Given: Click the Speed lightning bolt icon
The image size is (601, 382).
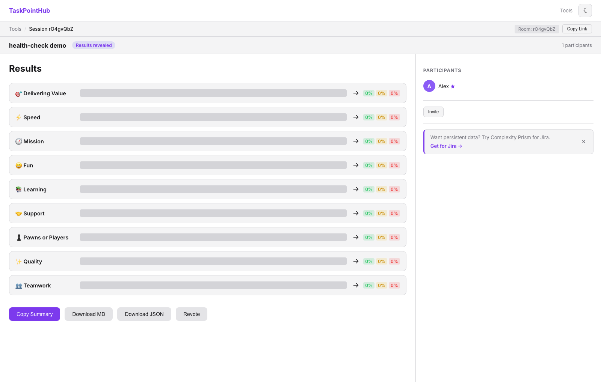Looking at the screenshot, I should (x=18, y=117).
